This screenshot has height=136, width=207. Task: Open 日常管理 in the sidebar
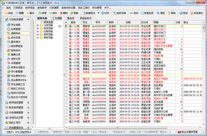coord(14,29)
